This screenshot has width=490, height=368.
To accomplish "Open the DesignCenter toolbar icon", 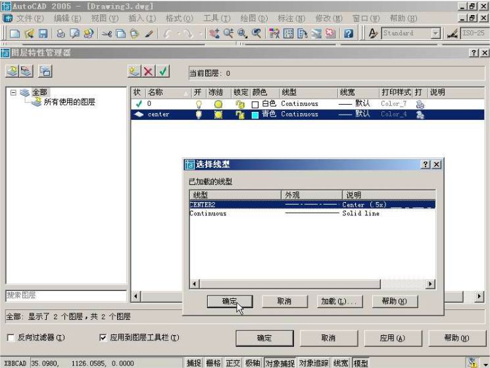I will coord(289,33).
